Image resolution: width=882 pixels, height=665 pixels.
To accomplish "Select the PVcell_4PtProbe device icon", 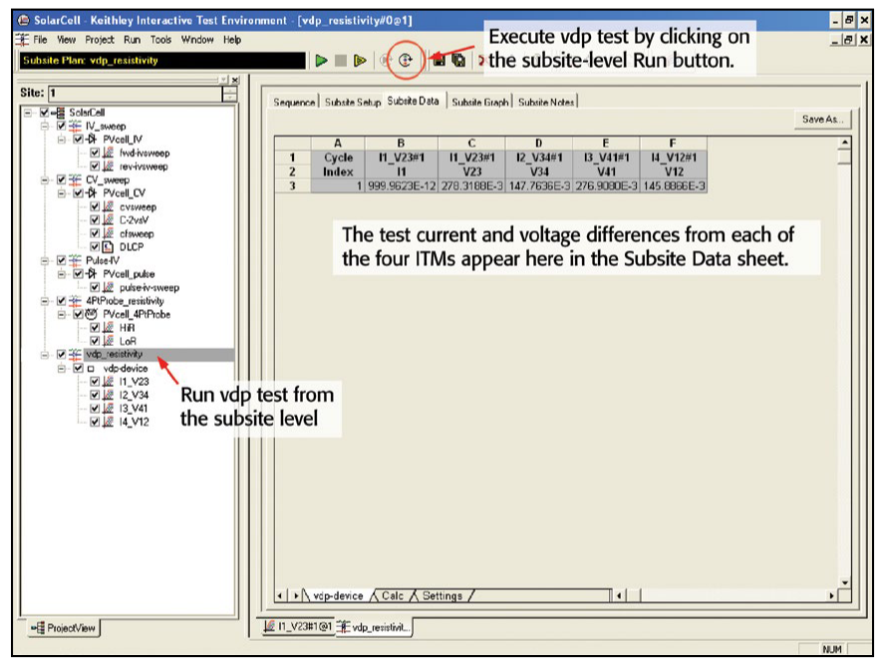I will point(92,314).
